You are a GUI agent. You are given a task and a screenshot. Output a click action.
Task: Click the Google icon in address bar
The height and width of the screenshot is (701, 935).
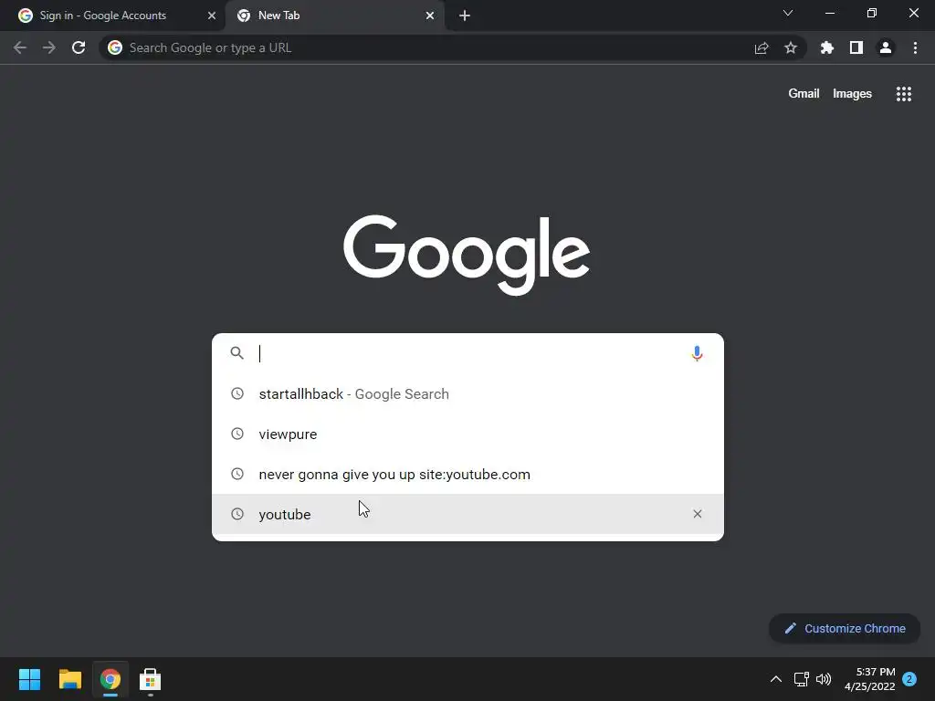coord(115,47)
